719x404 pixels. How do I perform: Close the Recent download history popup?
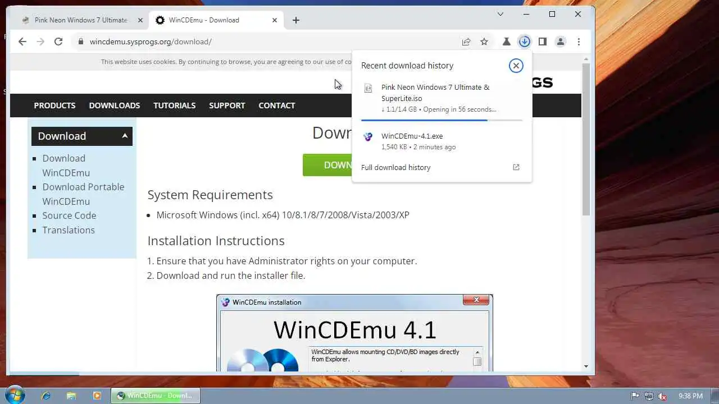pyautogui.click(x=516, y=66)
